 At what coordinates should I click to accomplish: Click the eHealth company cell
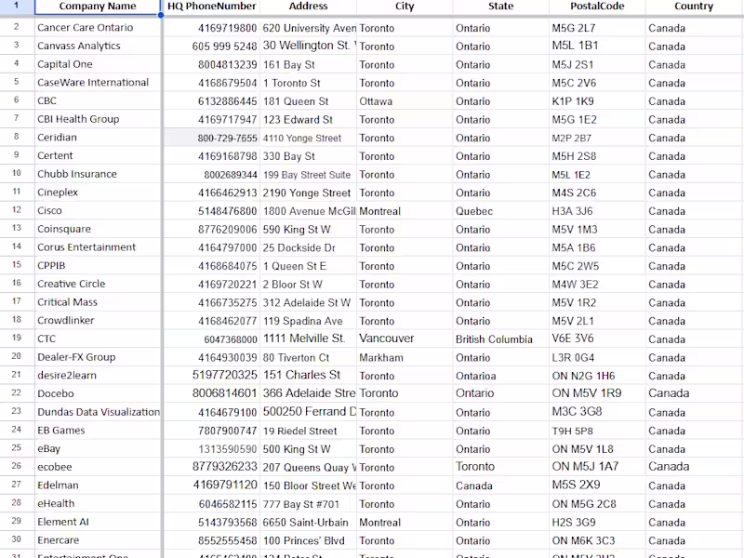point(98,503)
